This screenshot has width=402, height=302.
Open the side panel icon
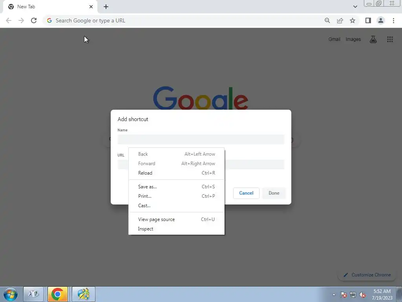click(x=368, y=20)
